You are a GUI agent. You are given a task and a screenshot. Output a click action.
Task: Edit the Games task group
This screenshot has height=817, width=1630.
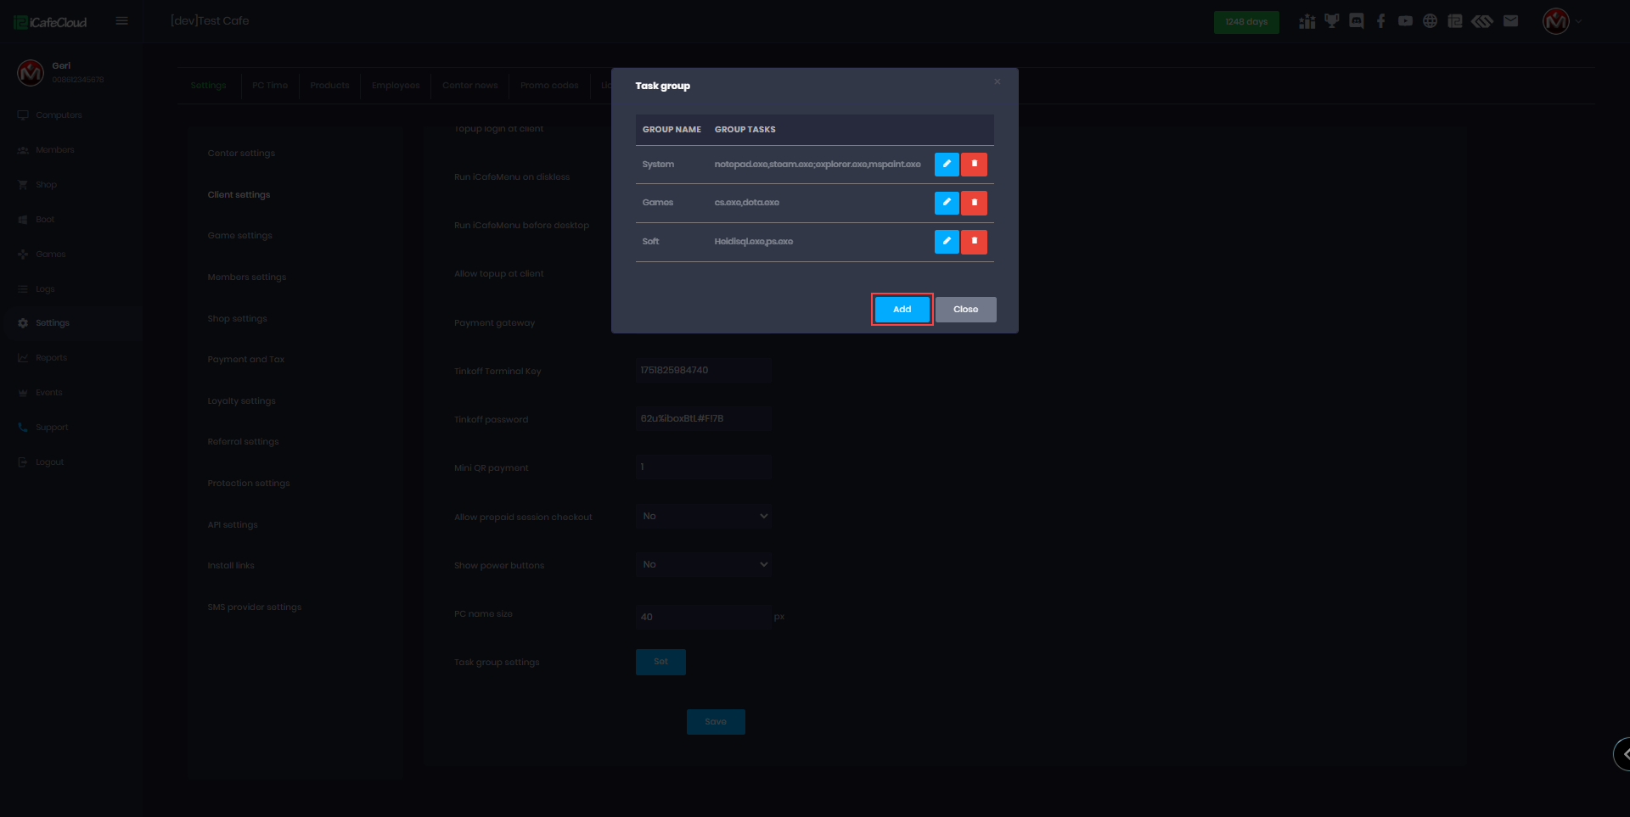click(x=947, y=203)
